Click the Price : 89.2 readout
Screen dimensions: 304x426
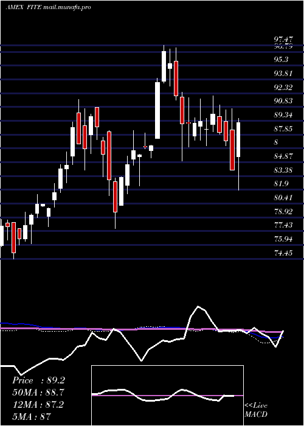pos(38,380)
